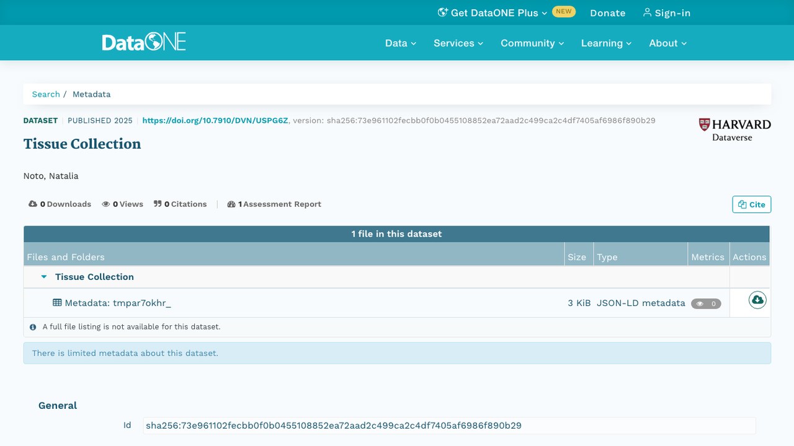Click the 1 file in this dataset header
This screenshot has width=794, height=446.
coord(397,234)
